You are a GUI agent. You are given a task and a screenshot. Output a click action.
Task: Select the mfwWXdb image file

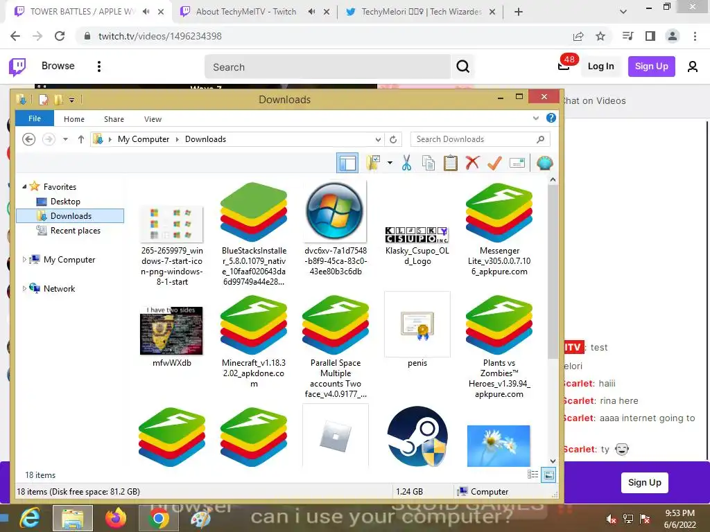(x=172, y=330)
